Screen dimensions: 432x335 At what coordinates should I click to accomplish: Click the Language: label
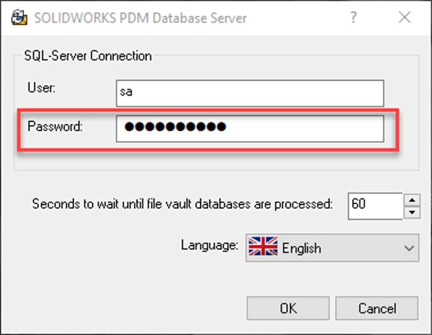[210, 247]
